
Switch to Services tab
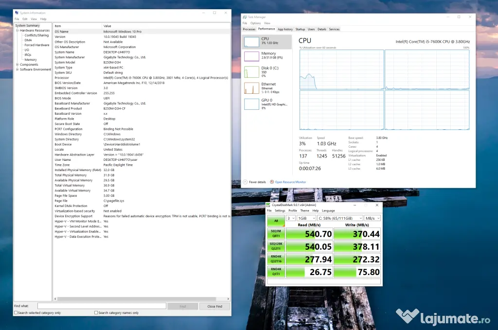coord(334,29)
